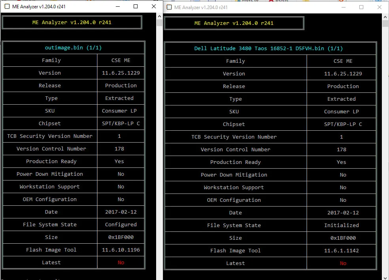Click the right ME Analyzer window app icon
The image size is (389, 280).
169,7
